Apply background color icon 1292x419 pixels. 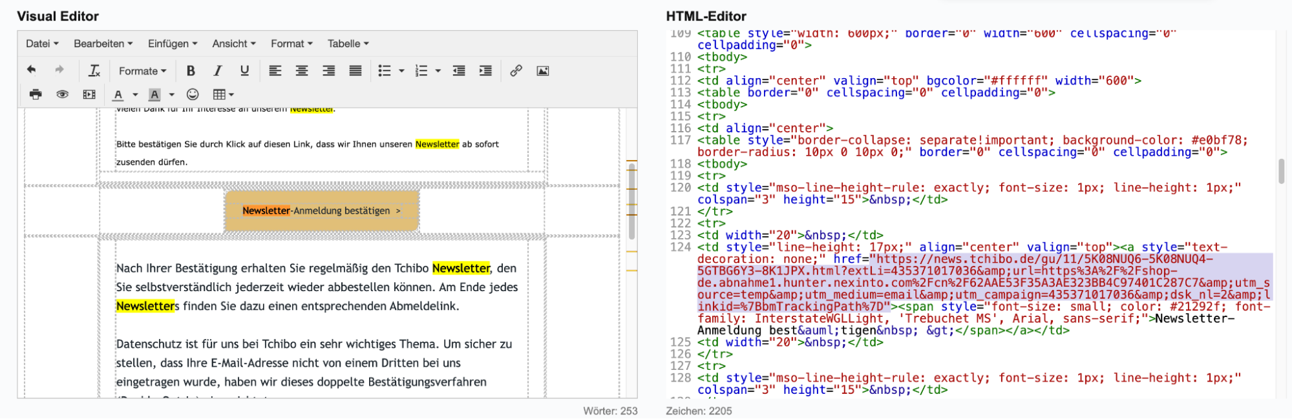click(x=154, y=94)
